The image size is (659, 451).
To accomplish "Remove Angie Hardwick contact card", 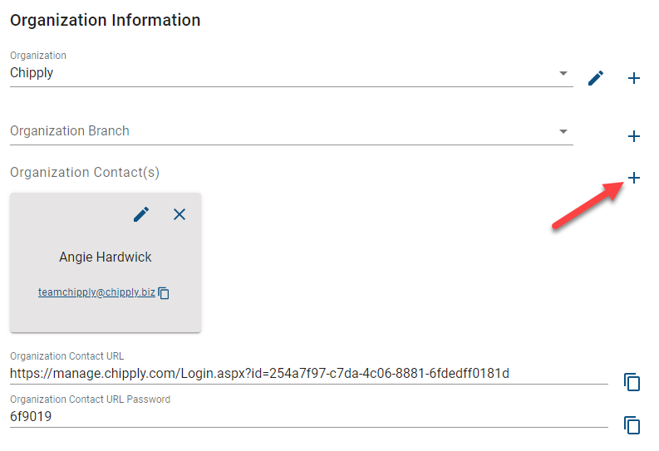I will [x=180, y=214].
